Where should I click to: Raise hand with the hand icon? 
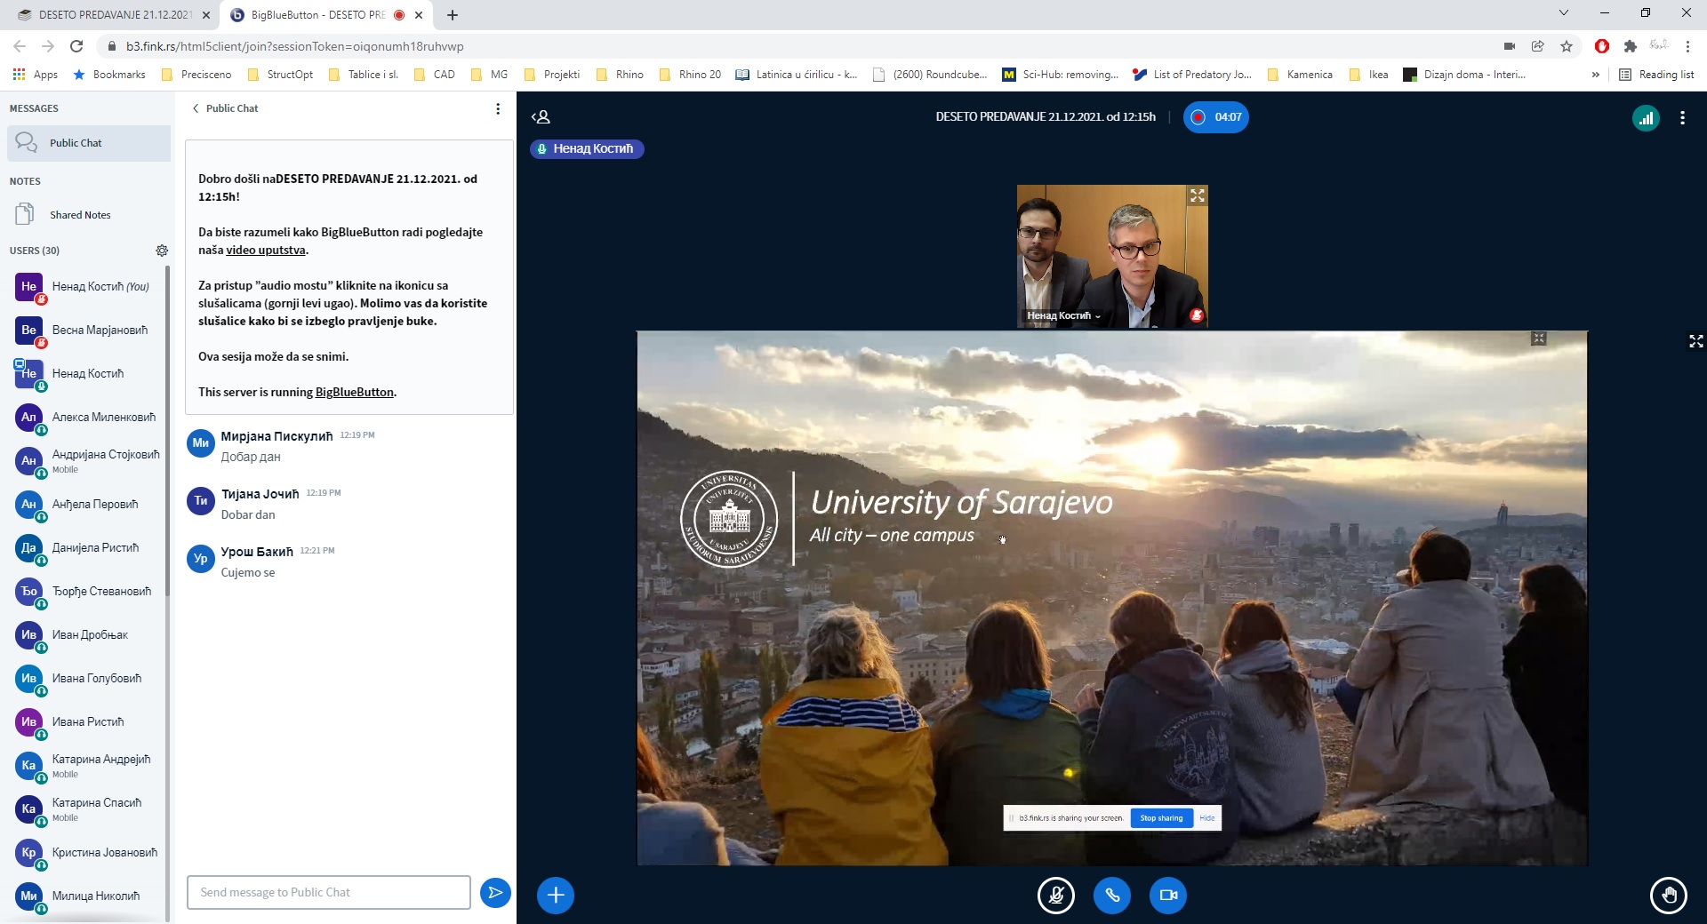[x=1669, y=895]
